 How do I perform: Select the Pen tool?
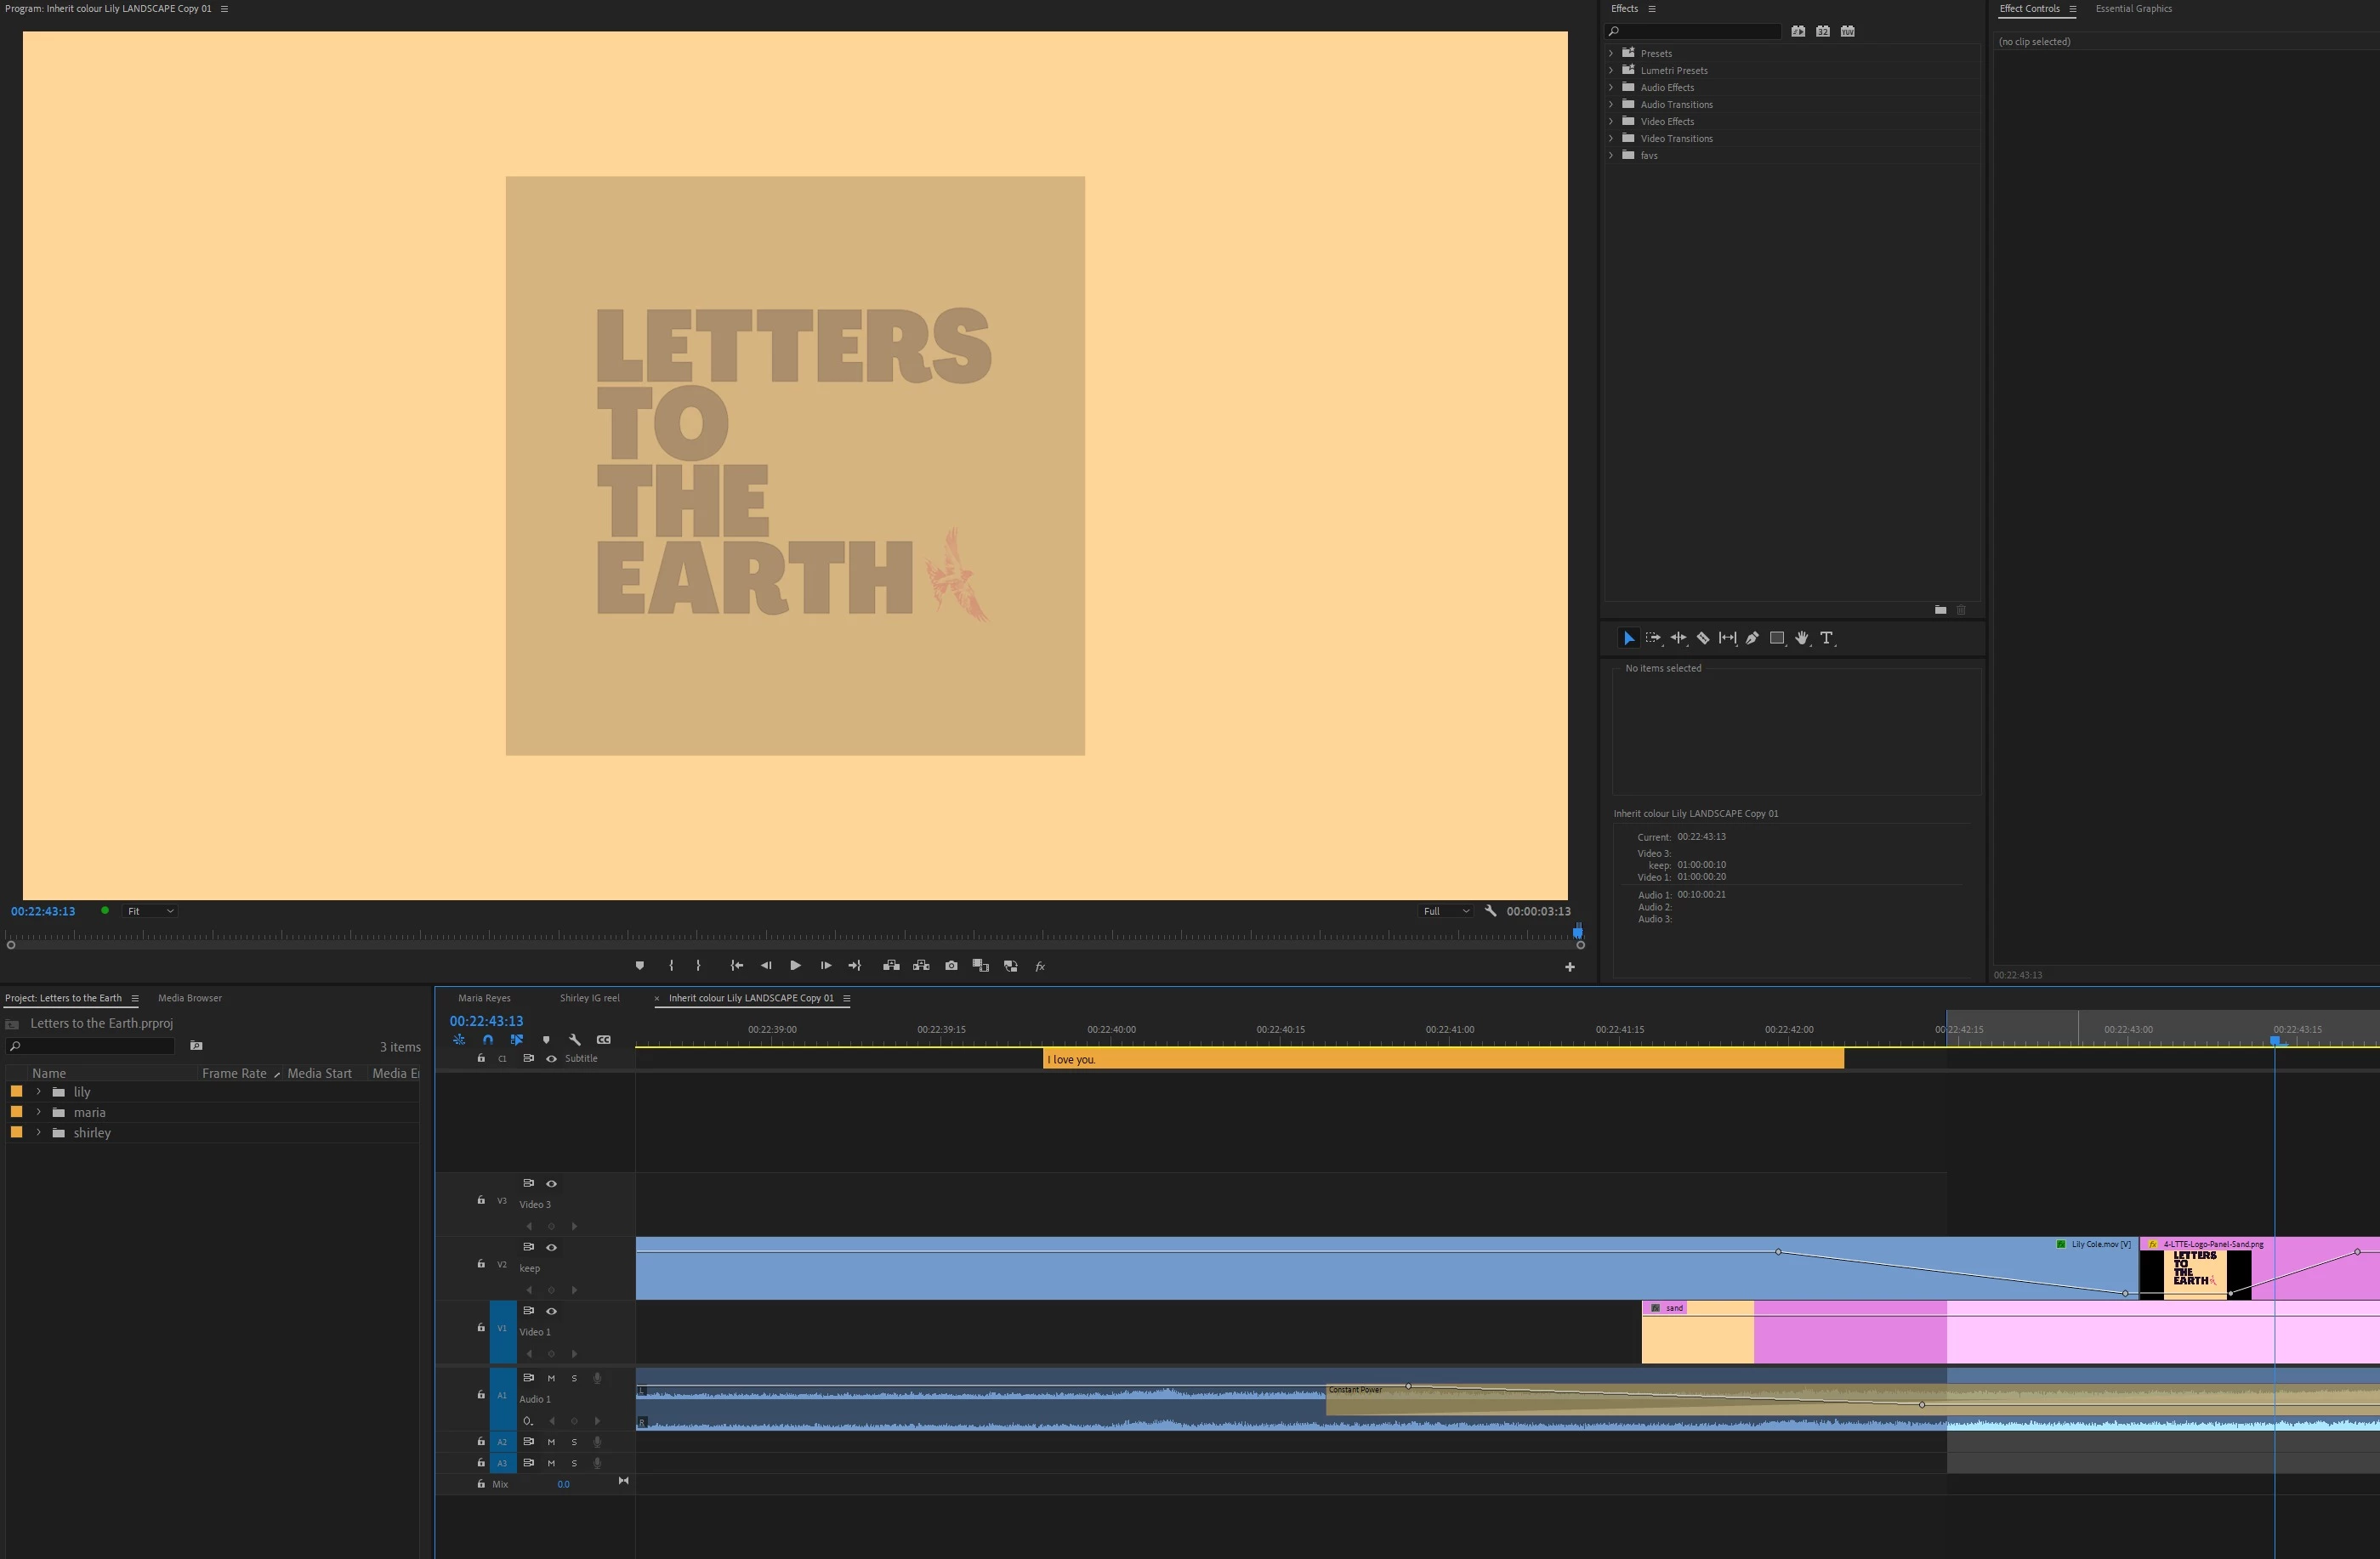click(1752, 638)
